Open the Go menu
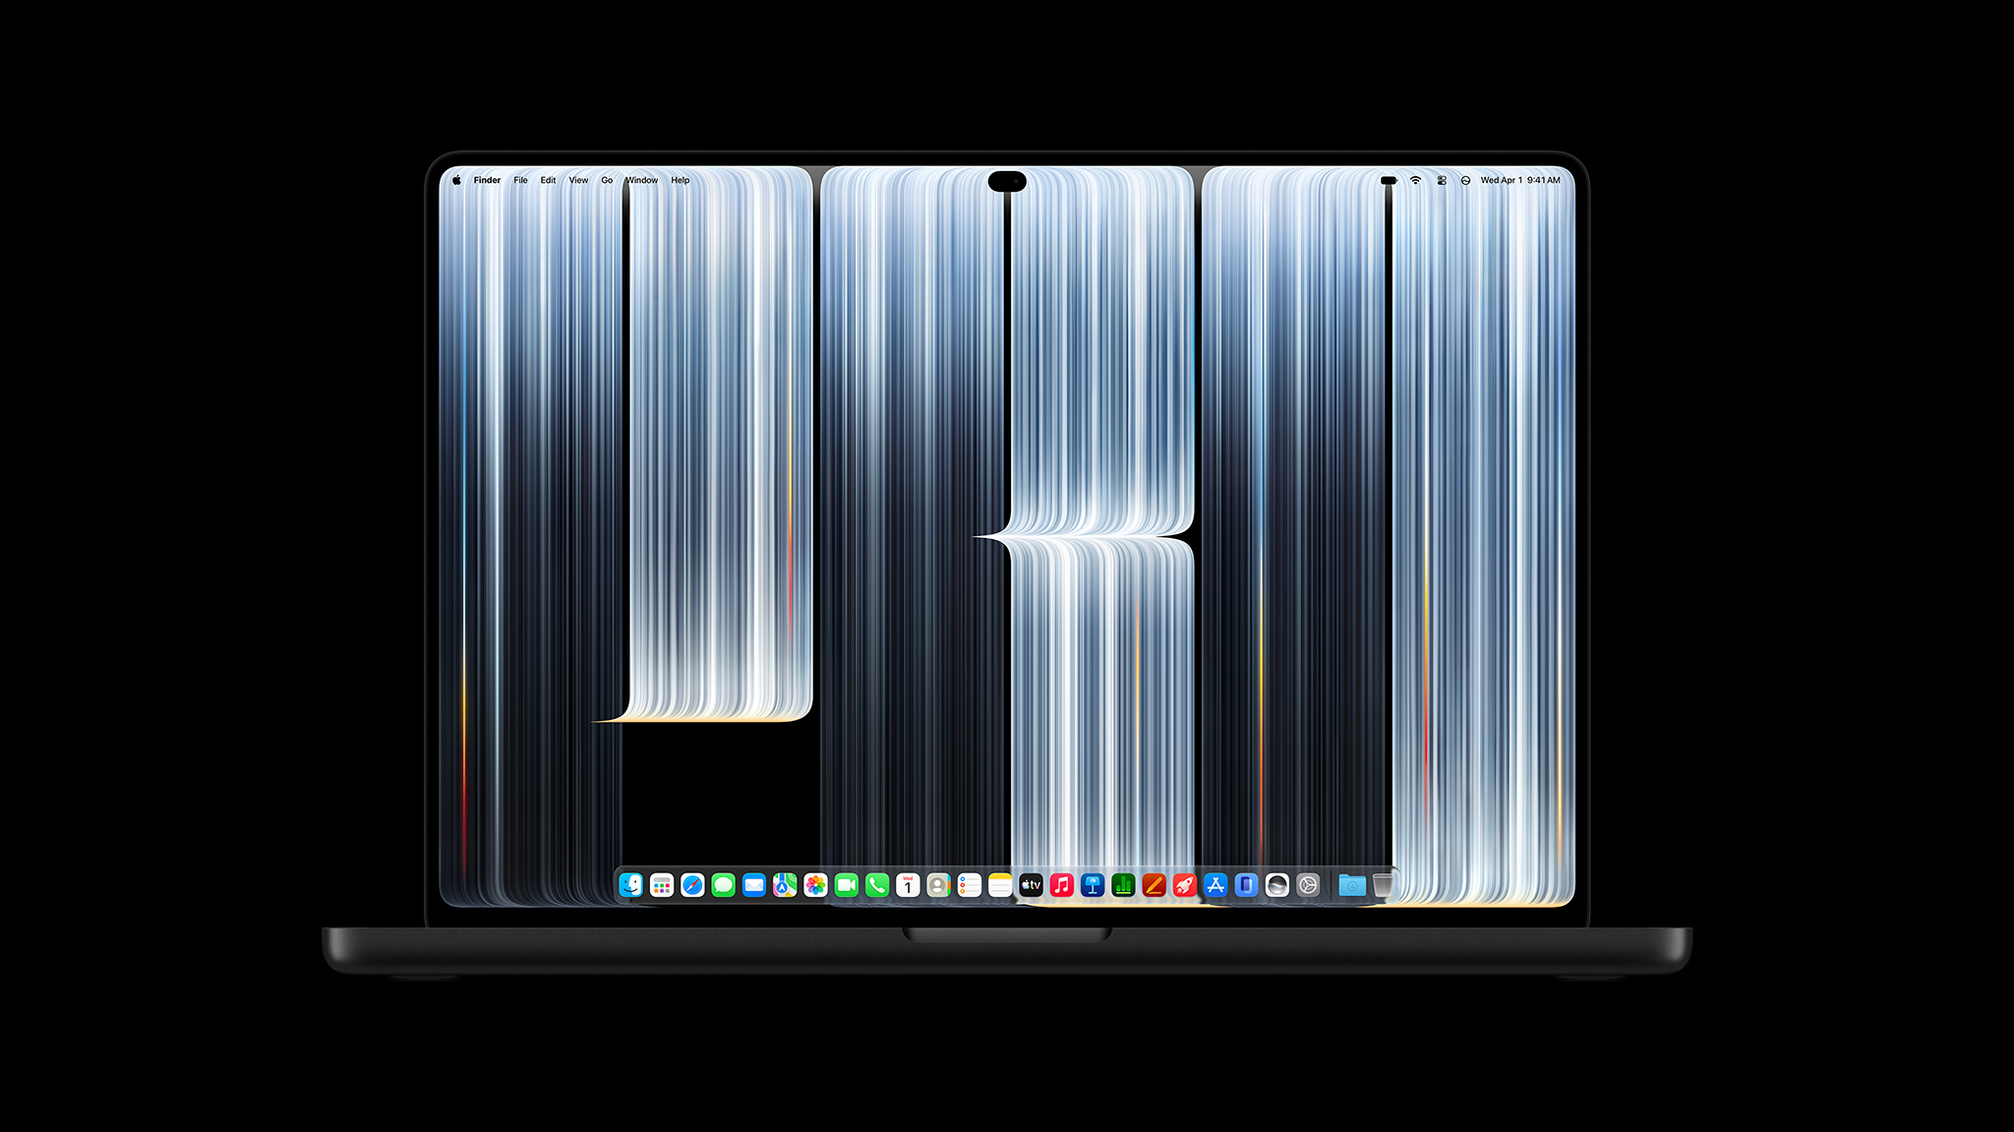The width and height of the screenshot is (2014, 1132). click(x=607, y=180)
